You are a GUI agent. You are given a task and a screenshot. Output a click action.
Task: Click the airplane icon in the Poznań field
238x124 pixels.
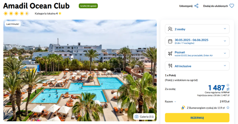[170, 54]
